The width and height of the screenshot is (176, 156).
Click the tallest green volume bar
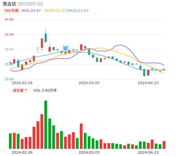(46, 125)
